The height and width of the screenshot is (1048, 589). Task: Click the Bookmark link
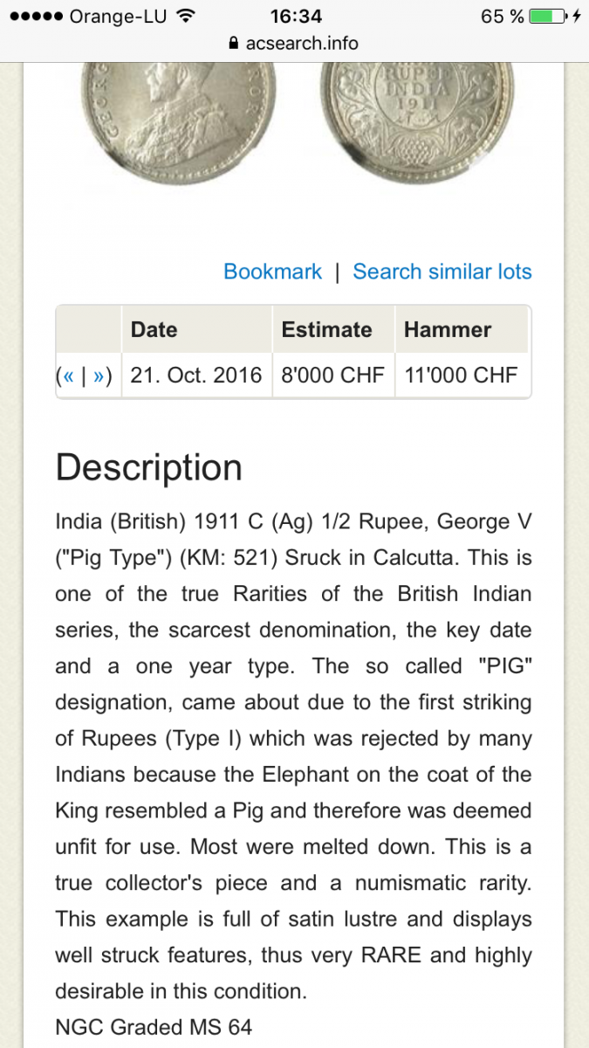click(272, 272)
